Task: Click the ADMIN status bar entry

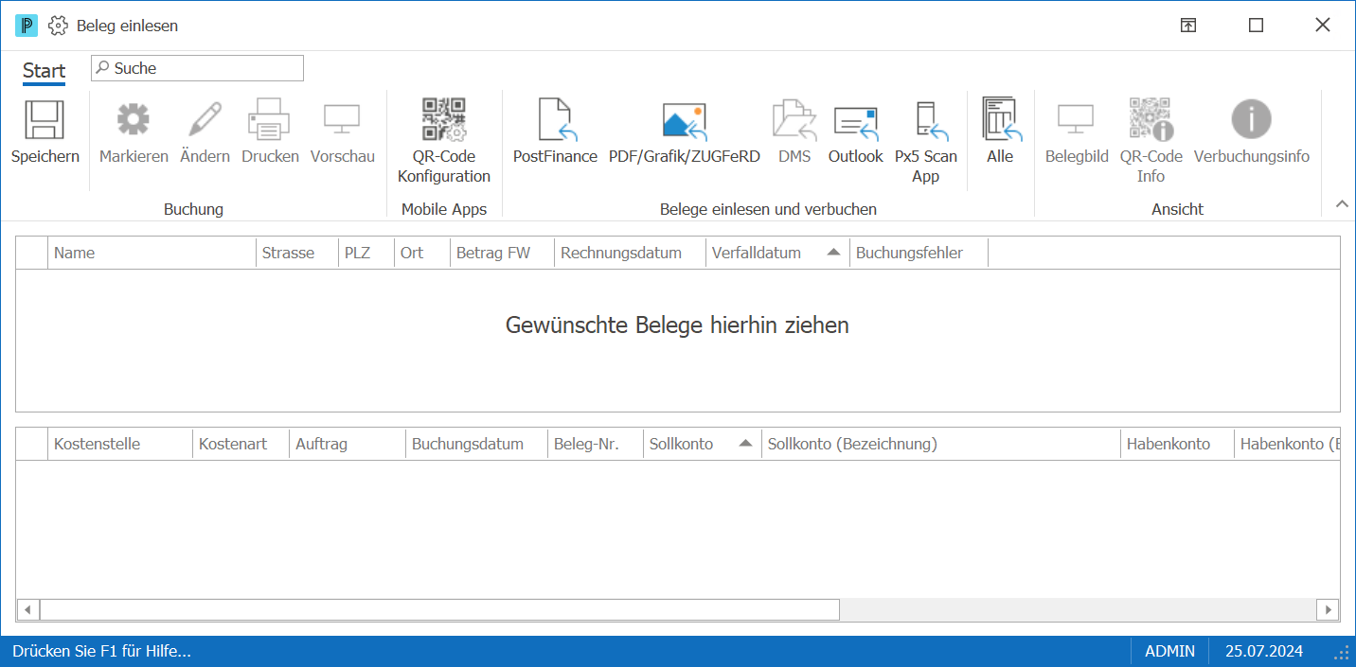Action: coord(1169,651)
